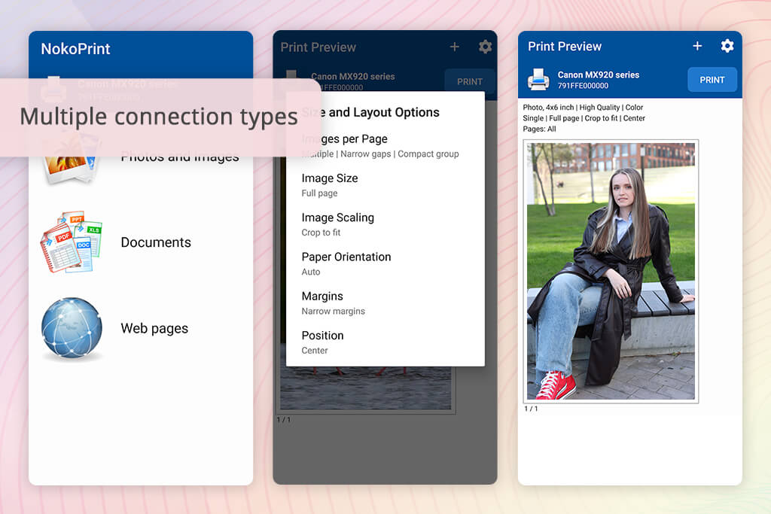
Task: Click the 'Pages: All' text
Action: tap(539, 129)
